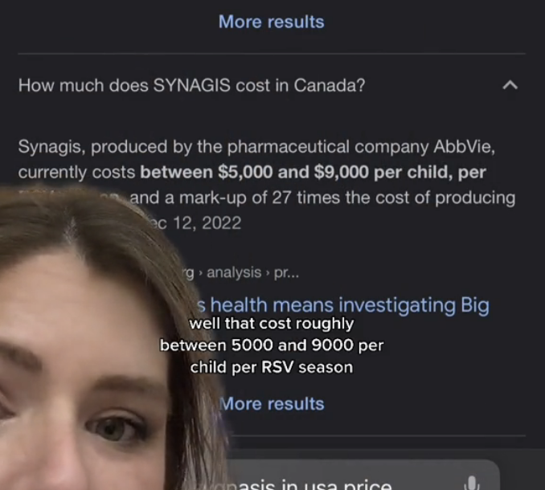This screenshot has height=490, width=545.
Task: Click 'currently costs' text in the answer
Action: pos(76,172)
